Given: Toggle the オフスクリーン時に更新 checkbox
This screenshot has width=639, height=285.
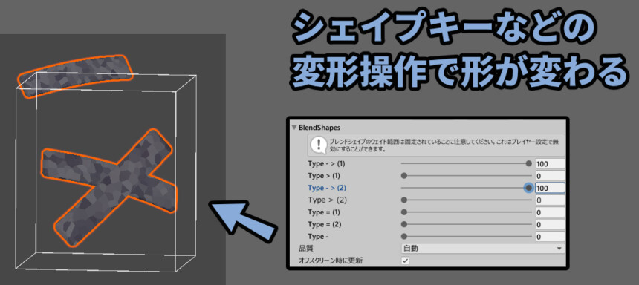Looking at the screenshot, I should pos(405,261).
